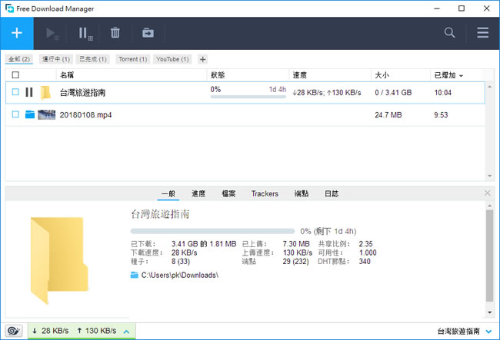
Task: Tick the select-all checkbox in header
Action: coord(15,75)
